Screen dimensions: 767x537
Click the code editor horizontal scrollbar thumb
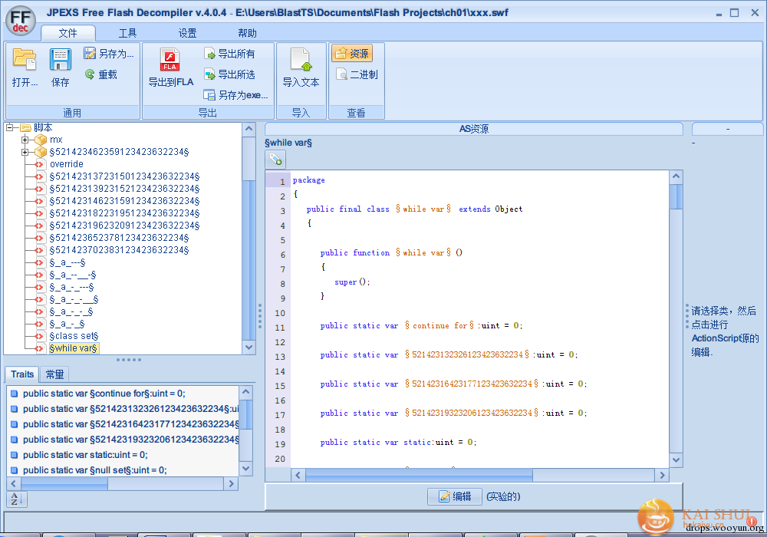coord(419,475)
